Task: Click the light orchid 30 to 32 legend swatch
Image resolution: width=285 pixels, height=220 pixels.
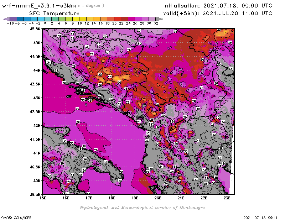Action: pyautogui.click(x=152, y=19)
